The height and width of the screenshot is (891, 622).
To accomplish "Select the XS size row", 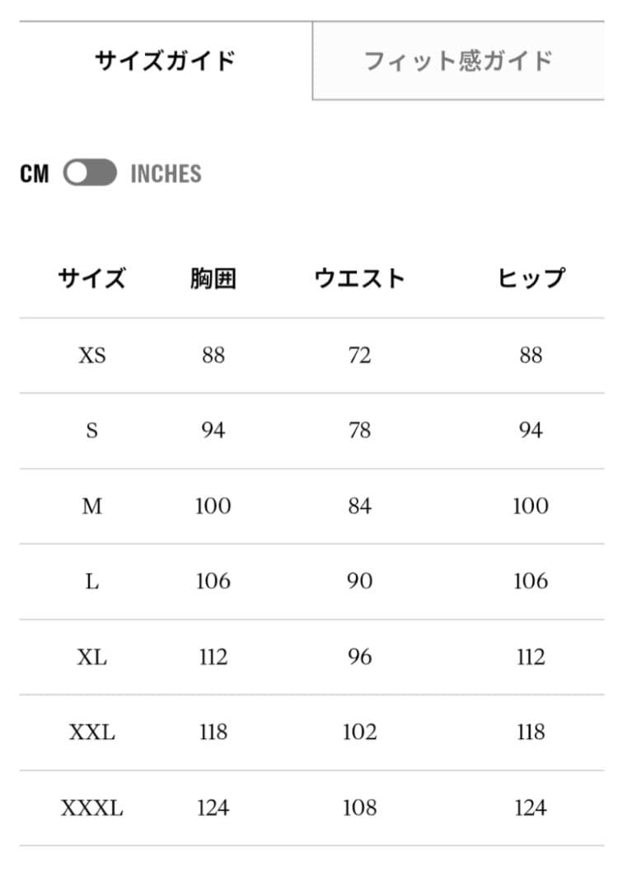I will click(93, 355).
